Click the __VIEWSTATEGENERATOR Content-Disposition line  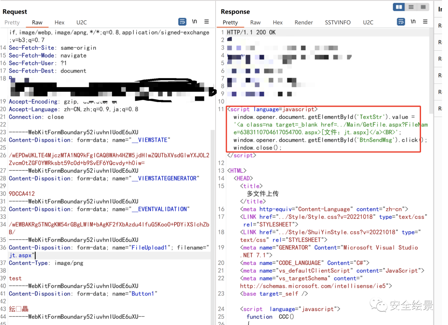coord(104,178)
